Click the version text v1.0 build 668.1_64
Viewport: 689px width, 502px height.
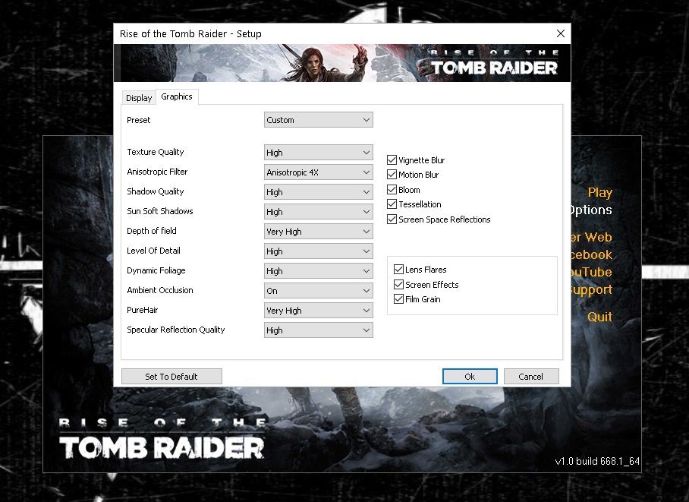[x=597, y=461]
